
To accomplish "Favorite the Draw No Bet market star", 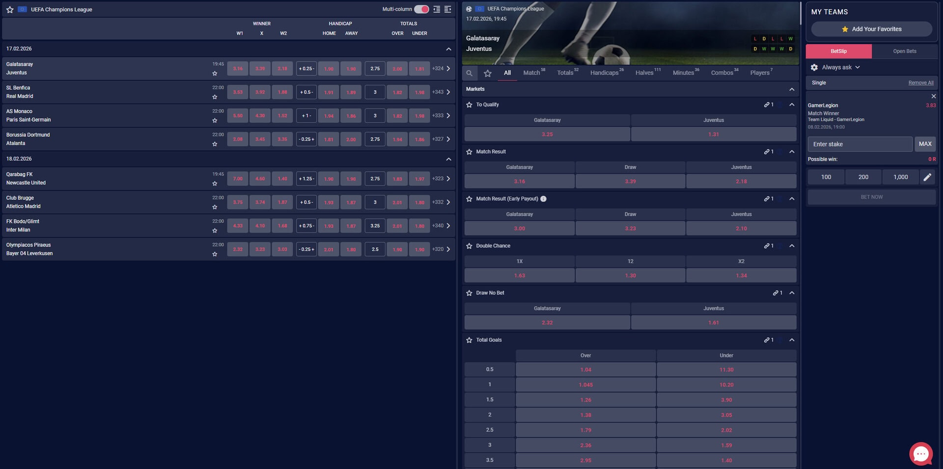I will click(469, 293).
